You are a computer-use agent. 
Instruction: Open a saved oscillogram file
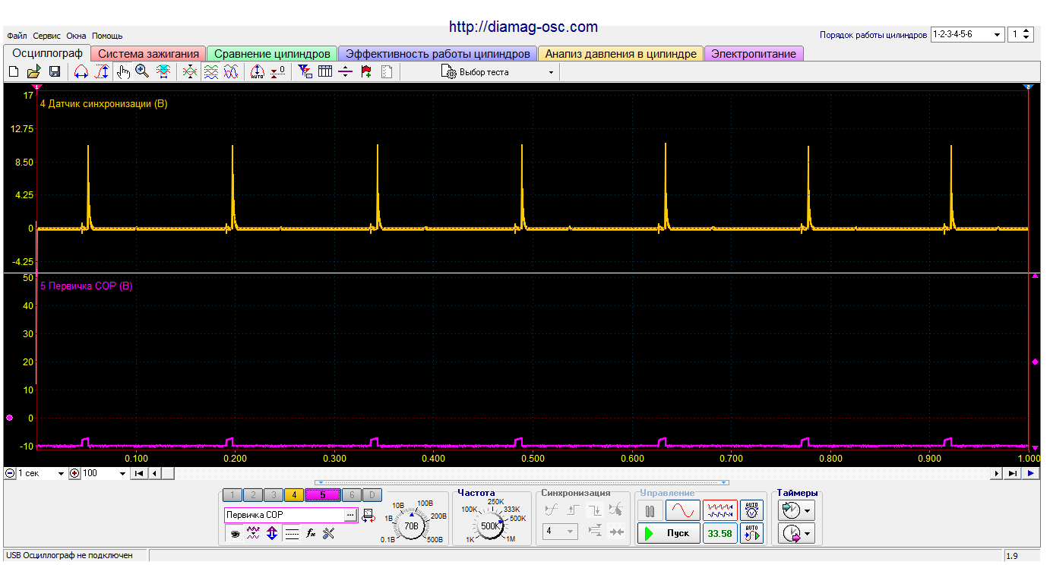point(33,72)
